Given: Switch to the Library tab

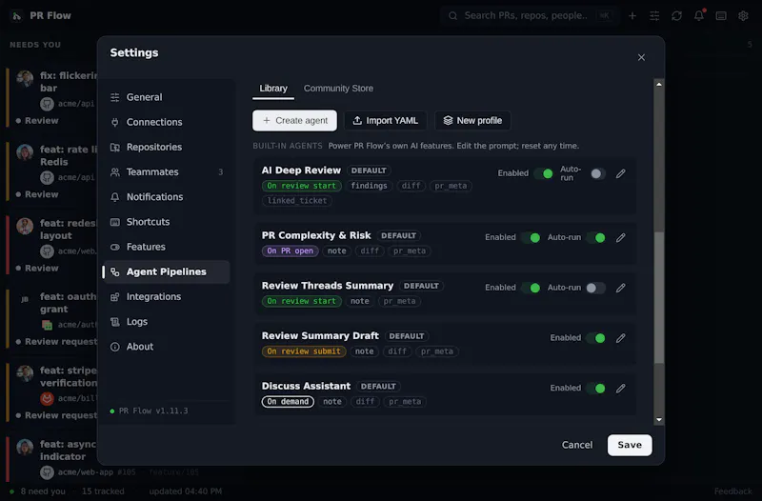Looking at the screenshot, I should (x=273, y=89).
